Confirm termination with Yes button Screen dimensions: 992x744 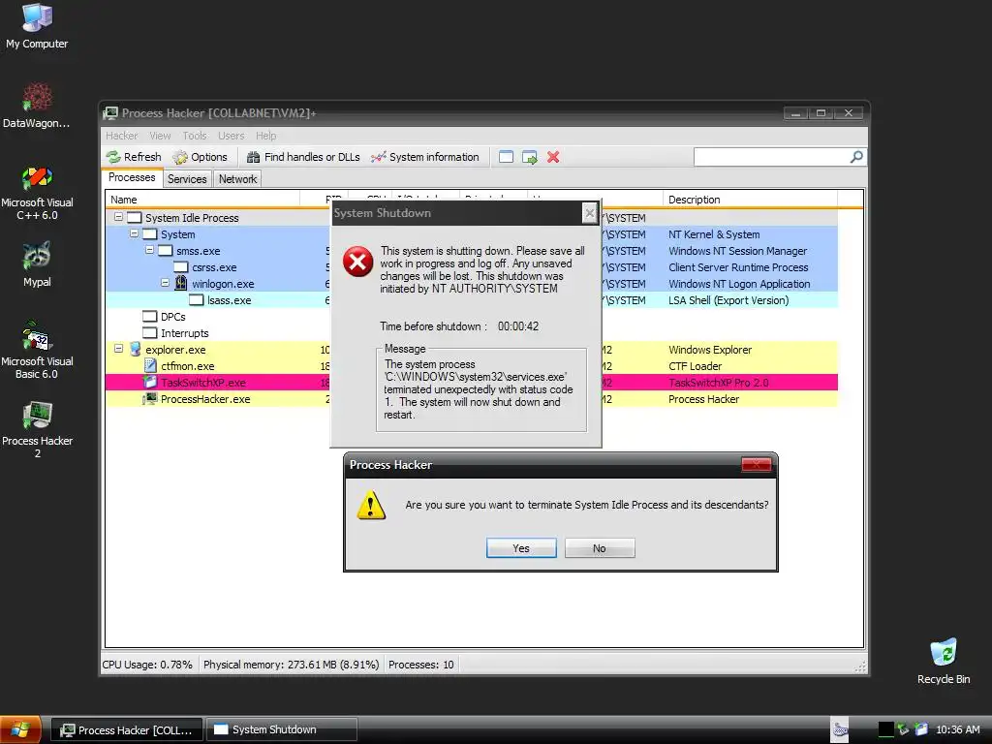pos(521,548)
